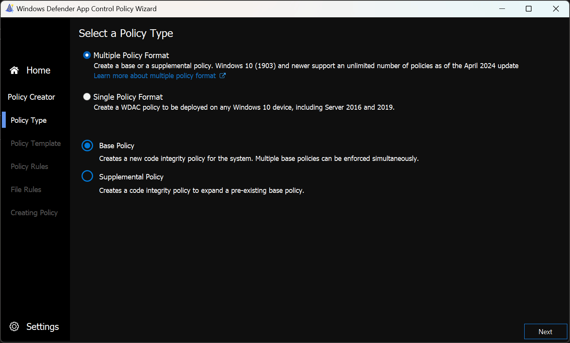Choose the Supplemental Policy option

click(87, 176)
